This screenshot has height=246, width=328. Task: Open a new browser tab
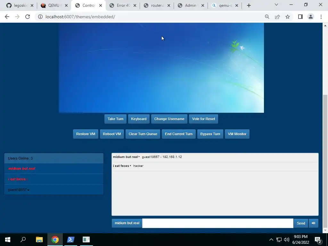pyautogui.click(x=249, y=5)
